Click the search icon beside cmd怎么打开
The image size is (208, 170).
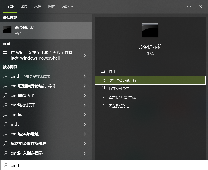[x=5, y=105]
